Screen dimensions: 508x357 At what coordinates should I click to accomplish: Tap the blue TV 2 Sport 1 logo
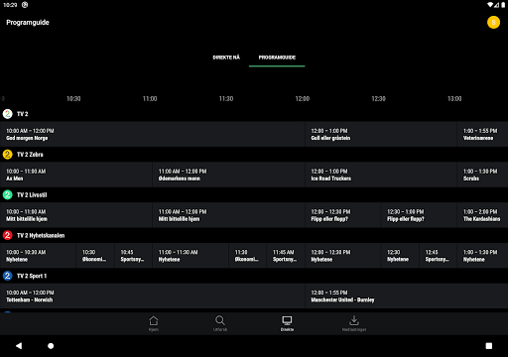7,276
